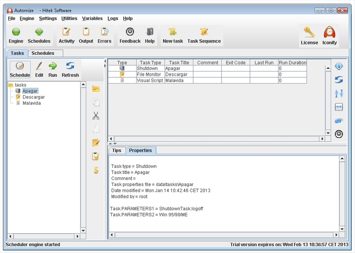This screenshot has height=253, width=355.
Task: Click the clipboard checkmark icon
Action: coord(96,156)
